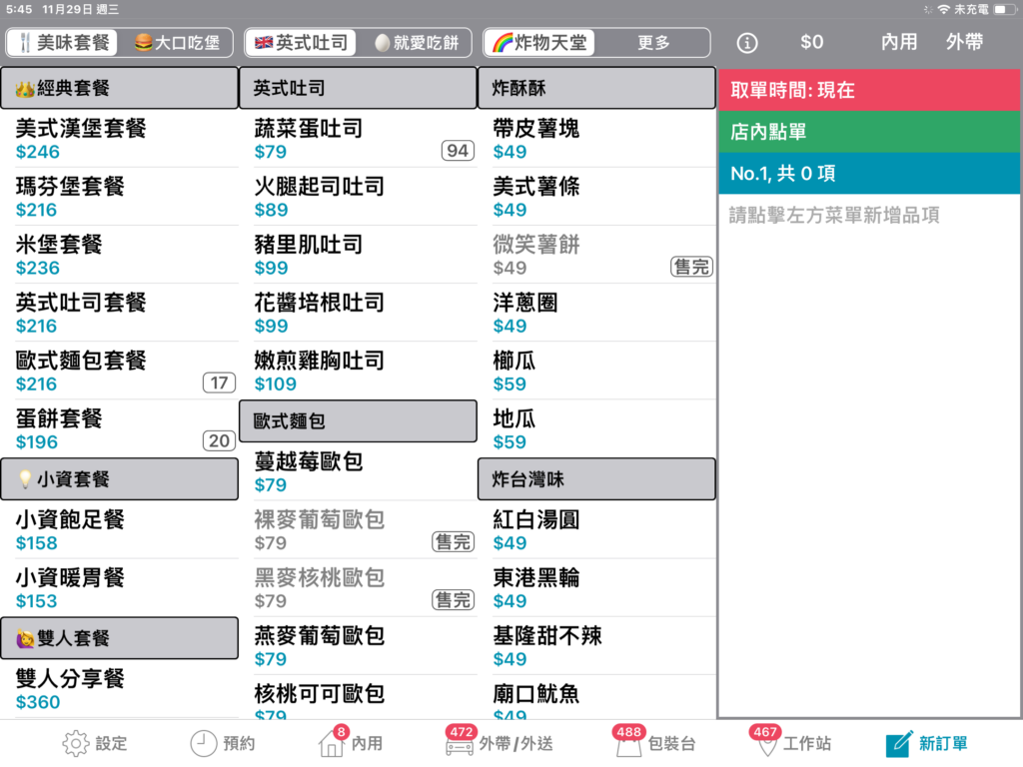Viewport: 1023px width, 767px height.
Task: Add 米堡套餐 $236 to order
Action: (x=120, y=255)
